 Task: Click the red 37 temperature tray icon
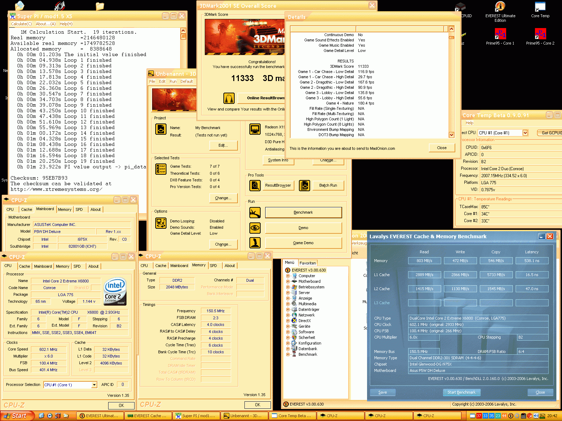[x=479, y=416]
